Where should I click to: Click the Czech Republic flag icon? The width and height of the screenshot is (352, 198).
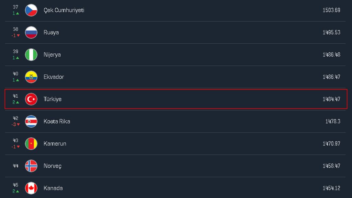point(31,10)
